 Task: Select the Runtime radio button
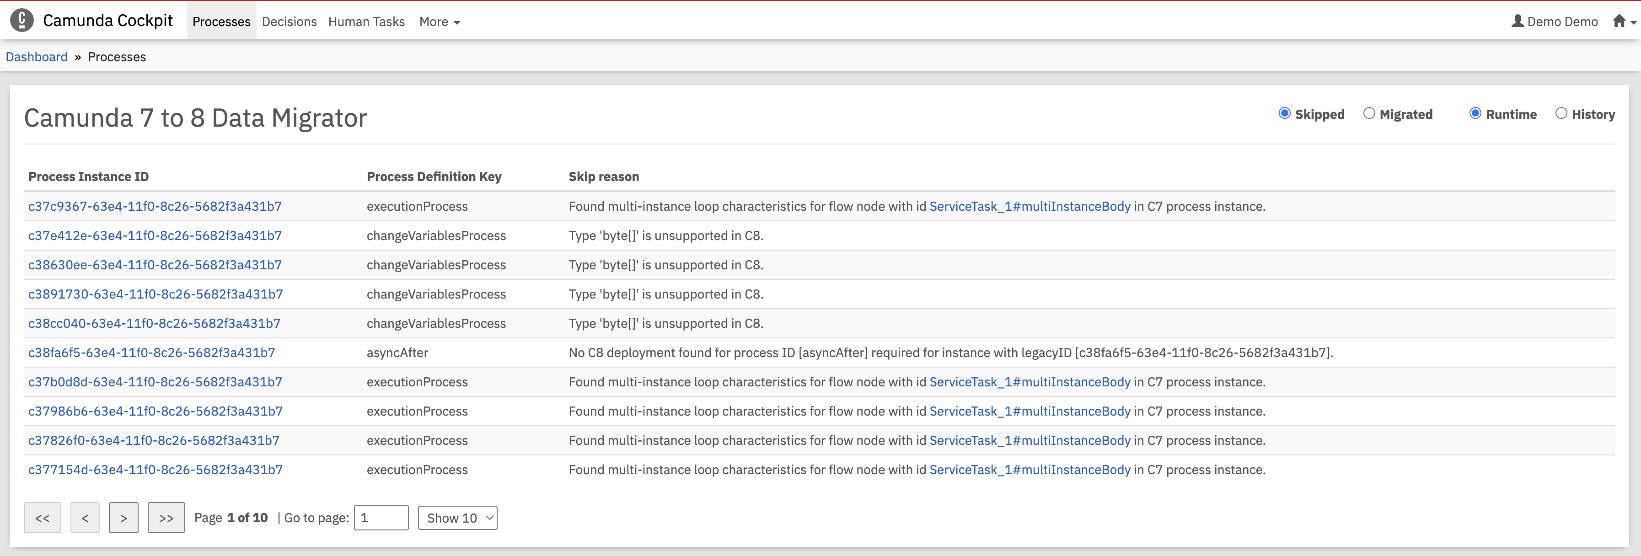click(x=1475, y=113)
